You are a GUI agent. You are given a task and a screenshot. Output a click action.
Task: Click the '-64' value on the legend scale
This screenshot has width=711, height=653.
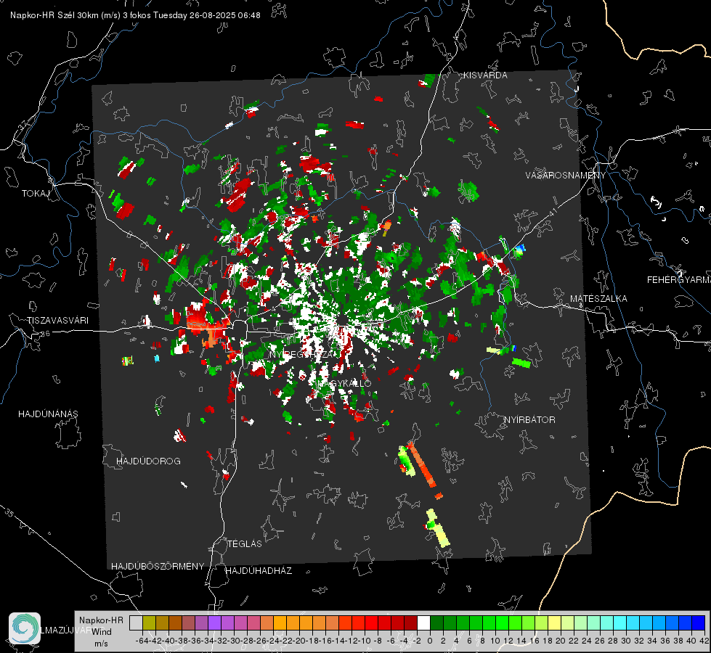pyautogui.click(x=140, y=641)
